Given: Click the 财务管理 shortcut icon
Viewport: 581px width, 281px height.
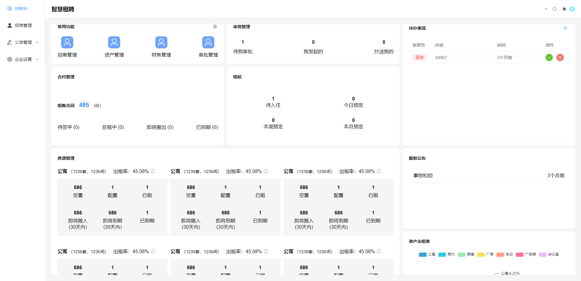Looking at the screenshot, I should 161,42.
